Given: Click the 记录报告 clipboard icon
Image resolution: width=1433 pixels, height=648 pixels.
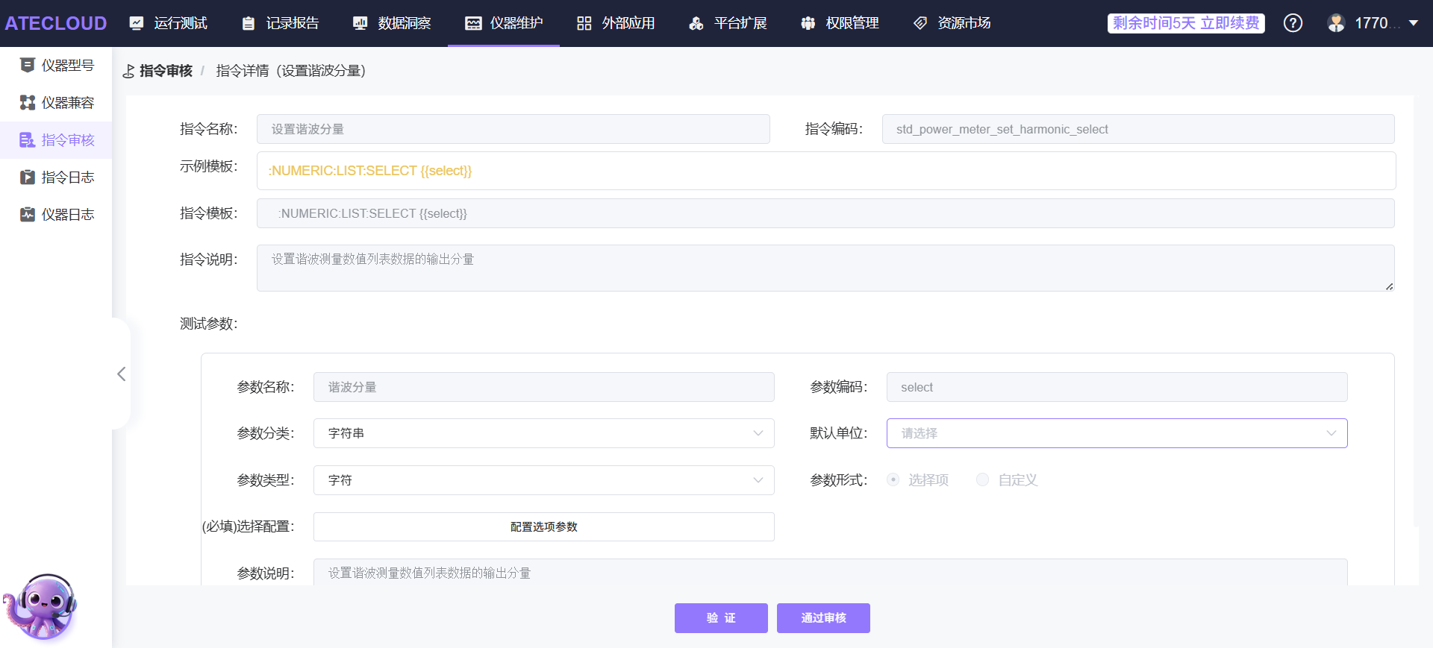Looking at the screenshot, I should (x=249, y=23).
